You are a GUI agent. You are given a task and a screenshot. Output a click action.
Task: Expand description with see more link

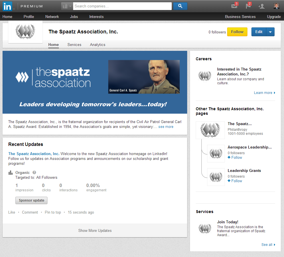pyautogui.click(x=166, y=127)
